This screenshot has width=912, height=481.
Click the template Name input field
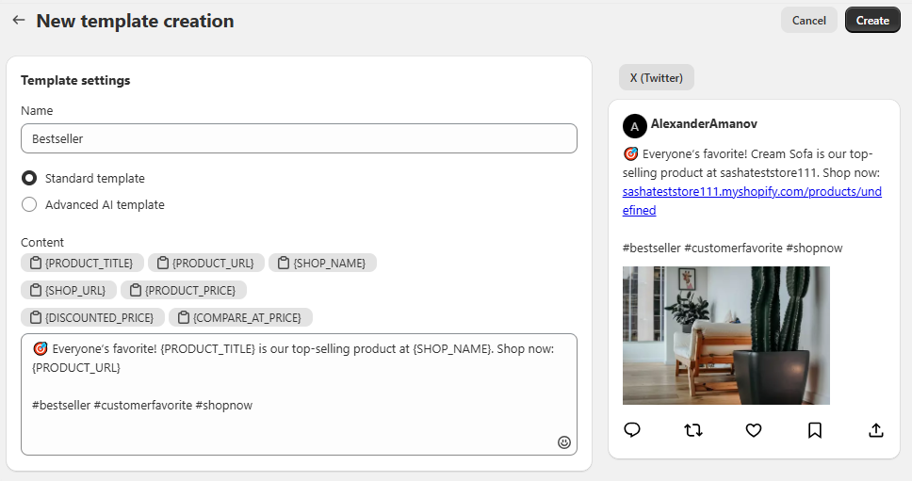pyautogui.click(x=299, y=138)
